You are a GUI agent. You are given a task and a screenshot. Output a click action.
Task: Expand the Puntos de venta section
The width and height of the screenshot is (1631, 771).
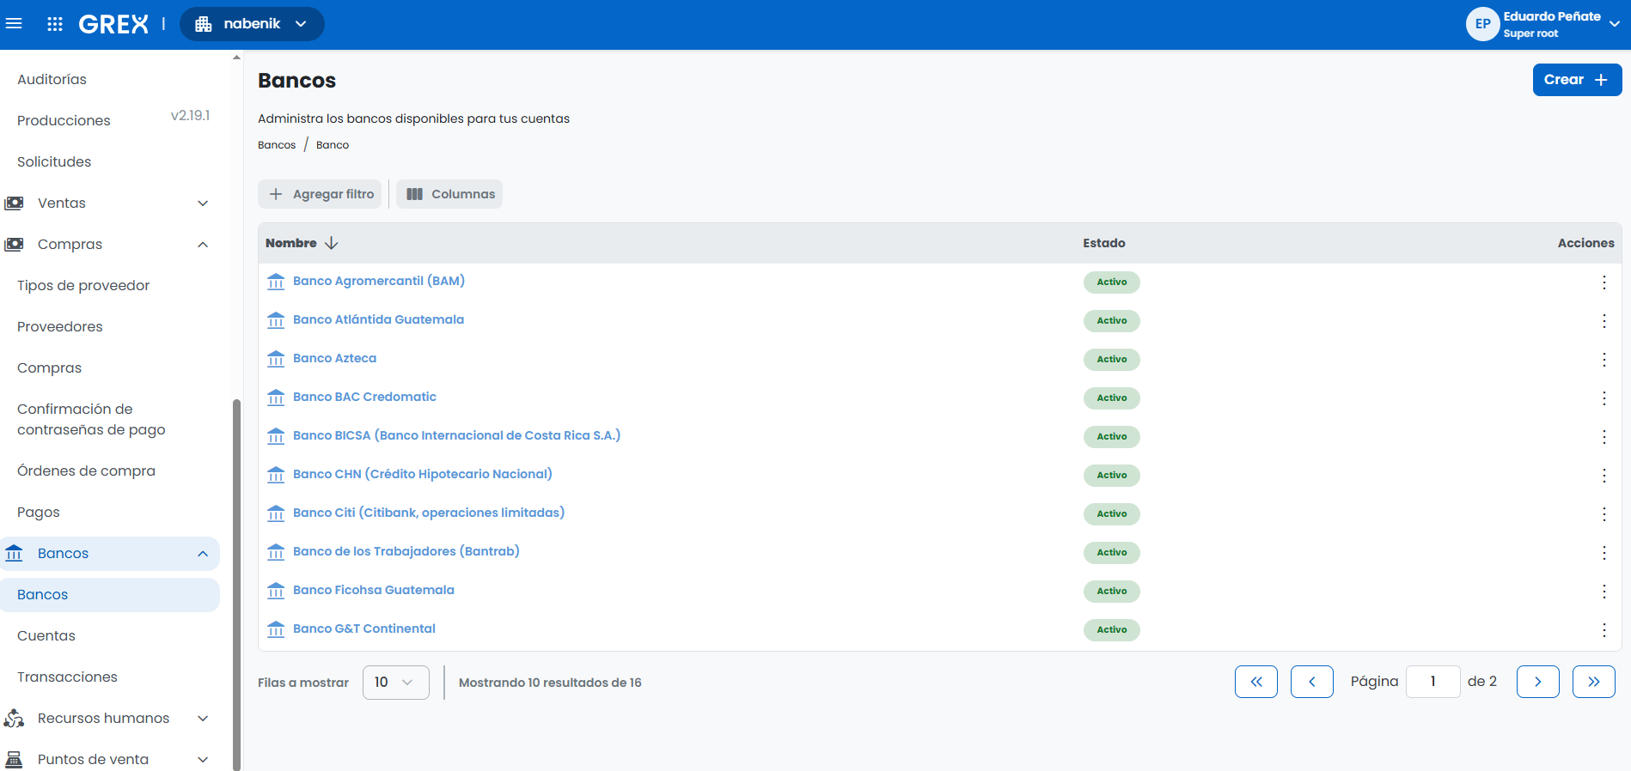110,759
